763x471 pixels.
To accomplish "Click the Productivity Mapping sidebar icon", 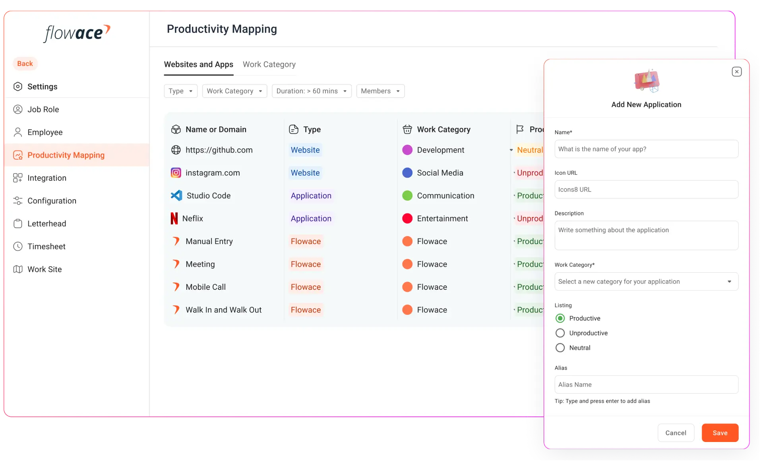I will coord(18,155).
